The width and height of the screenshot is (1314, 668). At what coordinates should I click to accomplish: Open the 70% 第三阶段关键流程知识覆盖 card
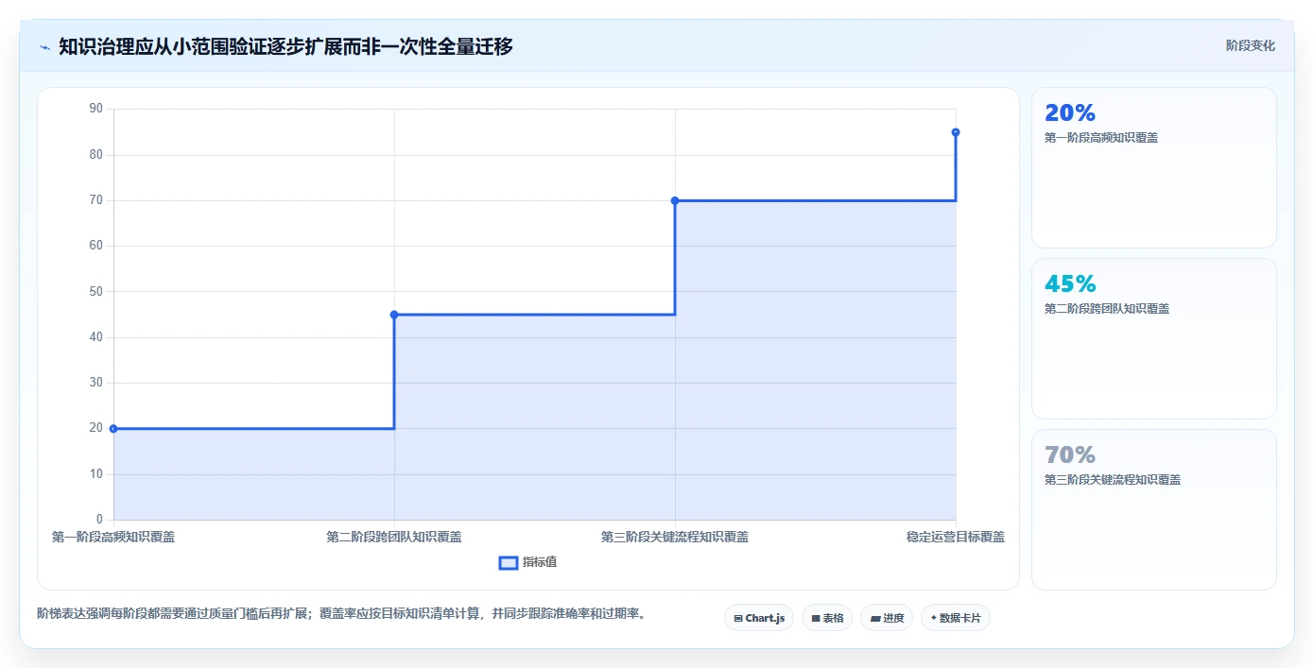pyautogui.click(x=1154, y=510)
